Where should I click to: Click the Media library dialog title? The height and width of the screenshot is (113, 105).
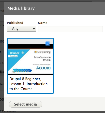(x=21, y=8)
